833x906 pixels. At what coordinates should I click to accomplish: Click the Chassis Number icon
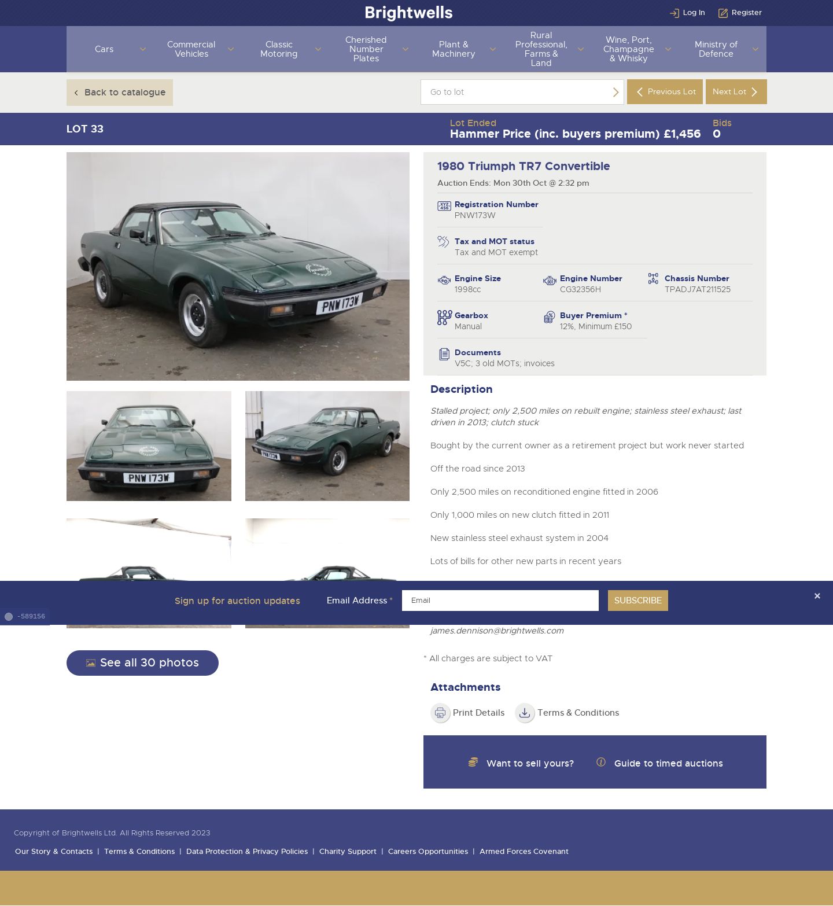[x=653, y=279]
